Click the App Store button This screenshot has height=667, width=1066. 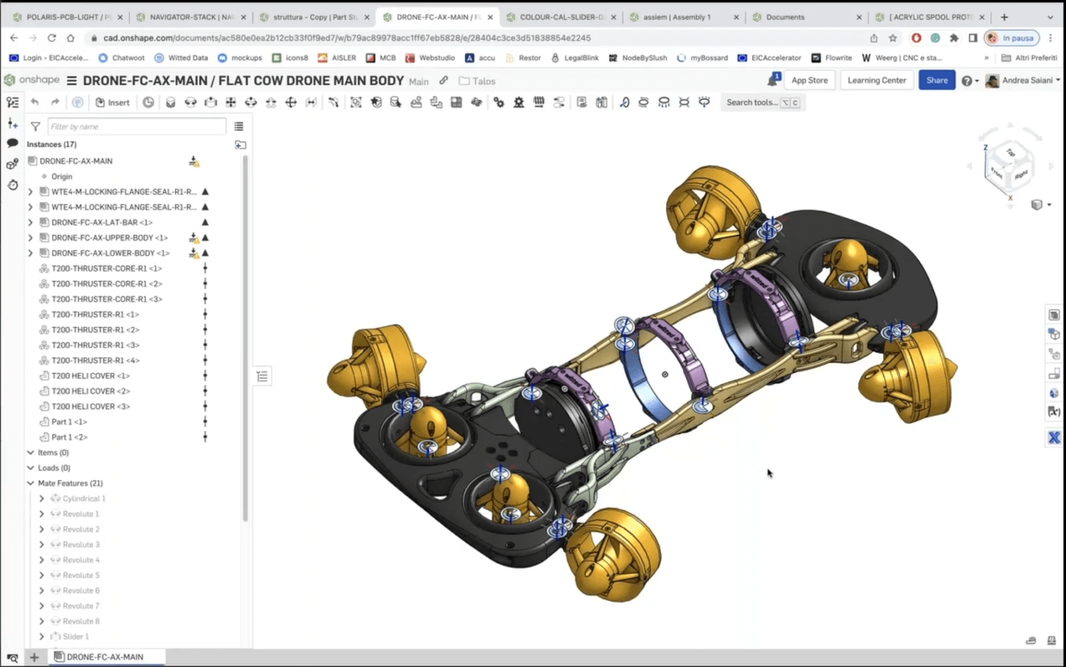click(809, 80)
